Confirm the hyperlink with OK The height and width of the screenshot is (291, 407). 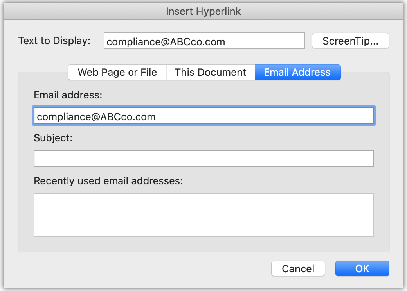pos(362,268)
